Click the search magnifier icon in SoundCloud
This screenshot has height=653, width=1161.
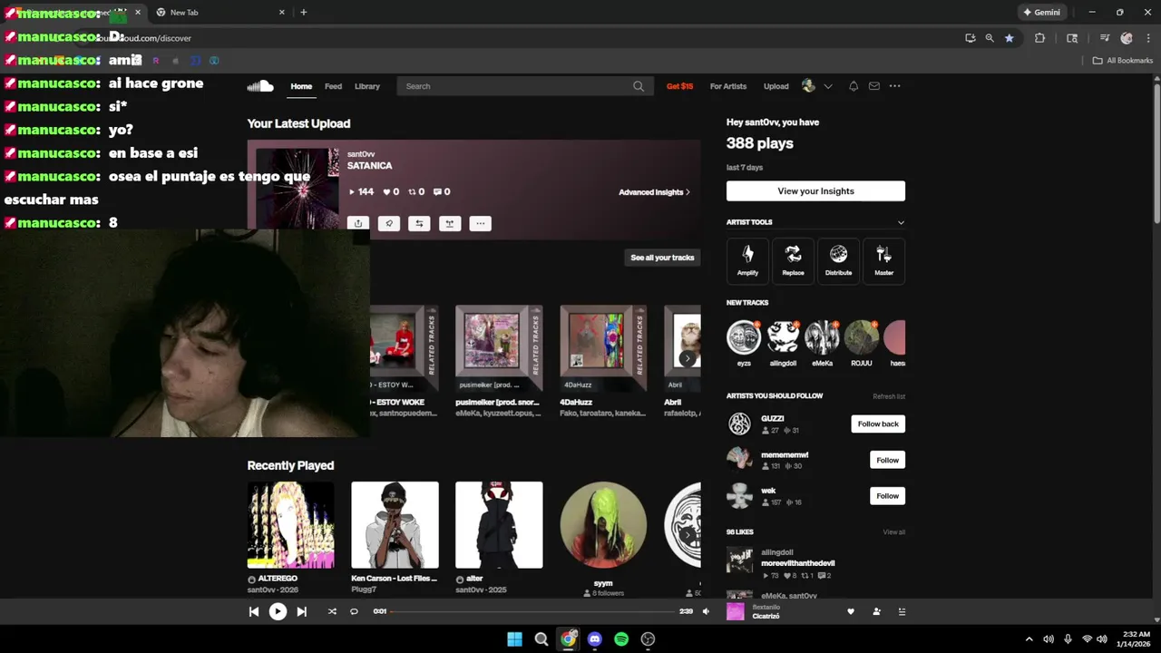(x=639, y=86)
